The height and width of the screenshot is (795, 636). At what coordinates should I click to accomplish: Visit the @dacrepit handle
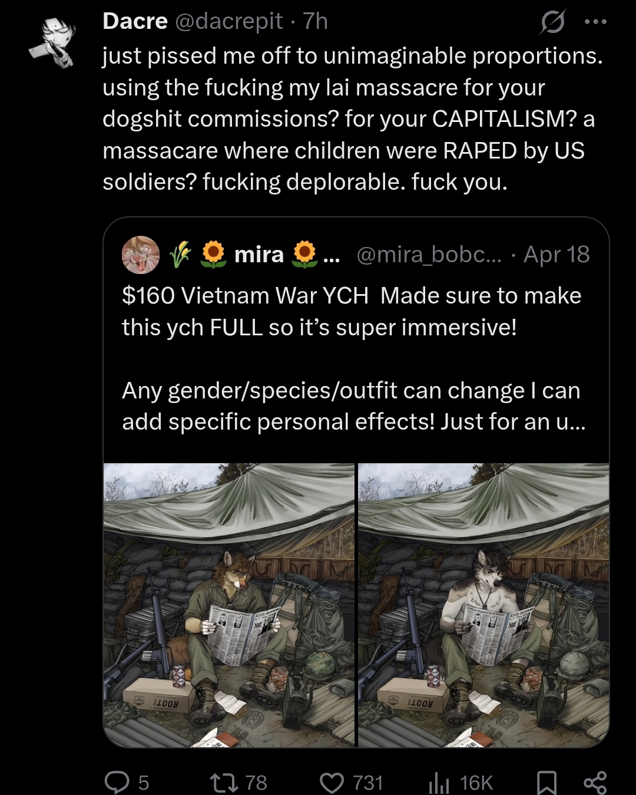[x=228, y=21]
